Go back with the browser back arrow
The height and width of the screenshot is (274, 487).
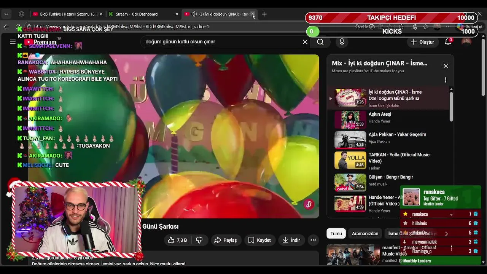pyautogui.click(x=6, y=27)
